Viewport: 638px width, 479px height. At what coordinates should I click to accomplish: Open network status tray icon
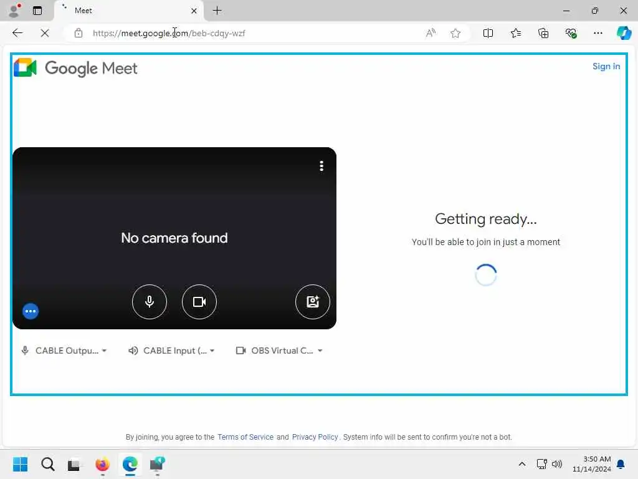pos(541,464)
